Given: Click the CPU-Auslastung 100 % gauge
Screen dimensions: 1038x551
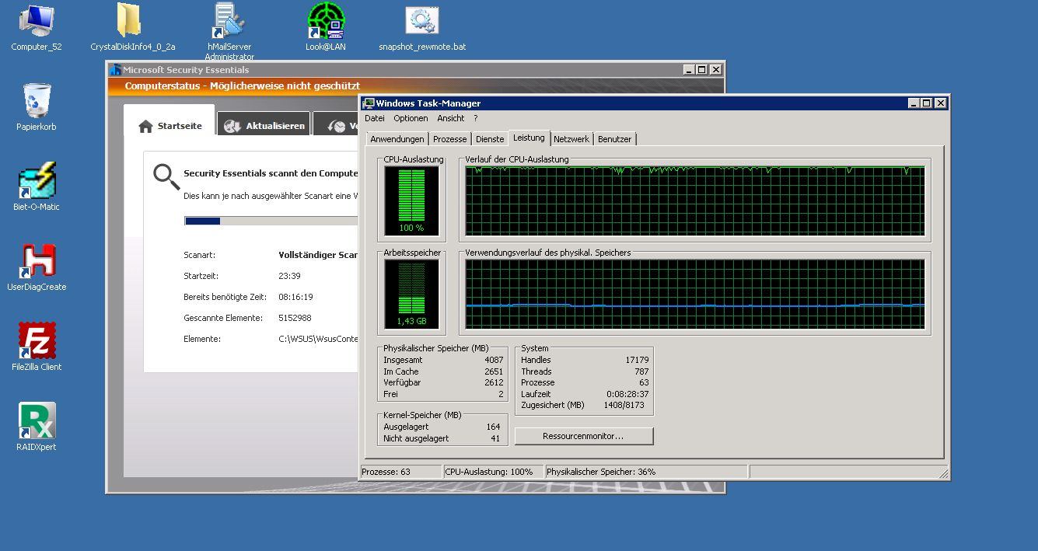Looking at the screenshot, I should 411,201.
